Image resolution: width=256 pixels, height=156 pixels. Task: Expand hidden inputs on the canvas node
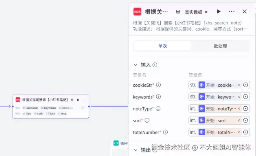coord(83,108)
